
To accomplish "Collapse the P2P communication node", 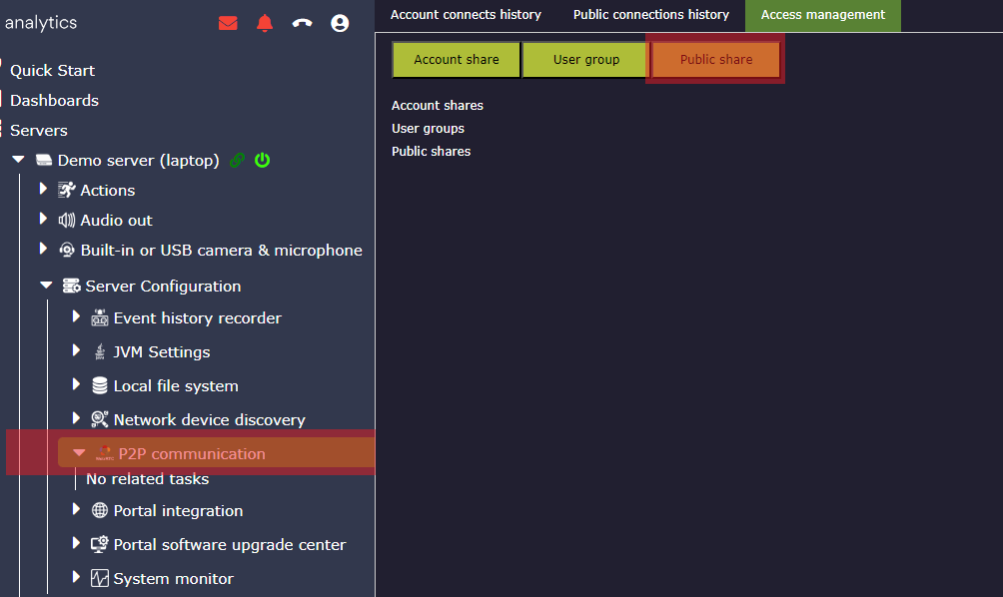I will [79, 452].
